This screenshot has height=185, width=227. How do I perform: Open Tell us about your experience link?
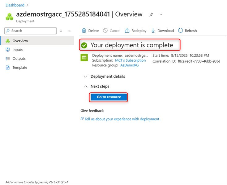coord(122,119)
